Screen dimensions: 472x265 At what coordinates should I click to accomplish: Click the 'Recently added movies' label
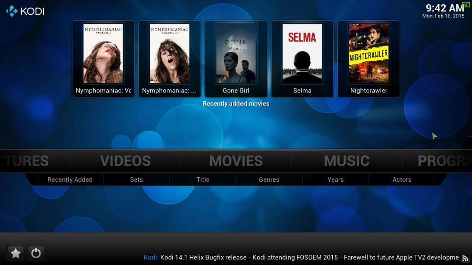coord(236,104)
